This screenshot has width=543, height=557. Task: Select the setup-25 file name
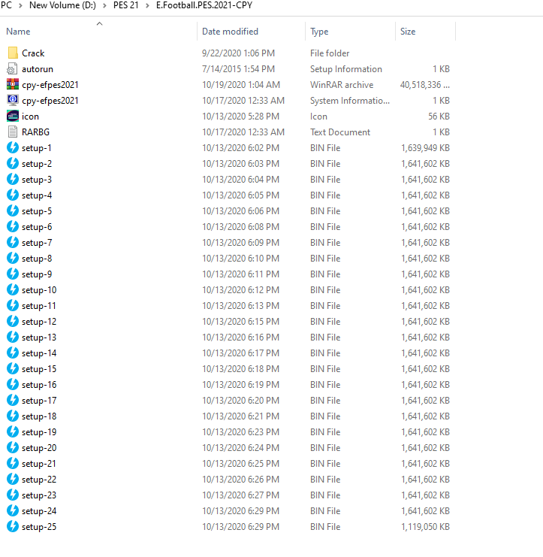coord(39,526)
